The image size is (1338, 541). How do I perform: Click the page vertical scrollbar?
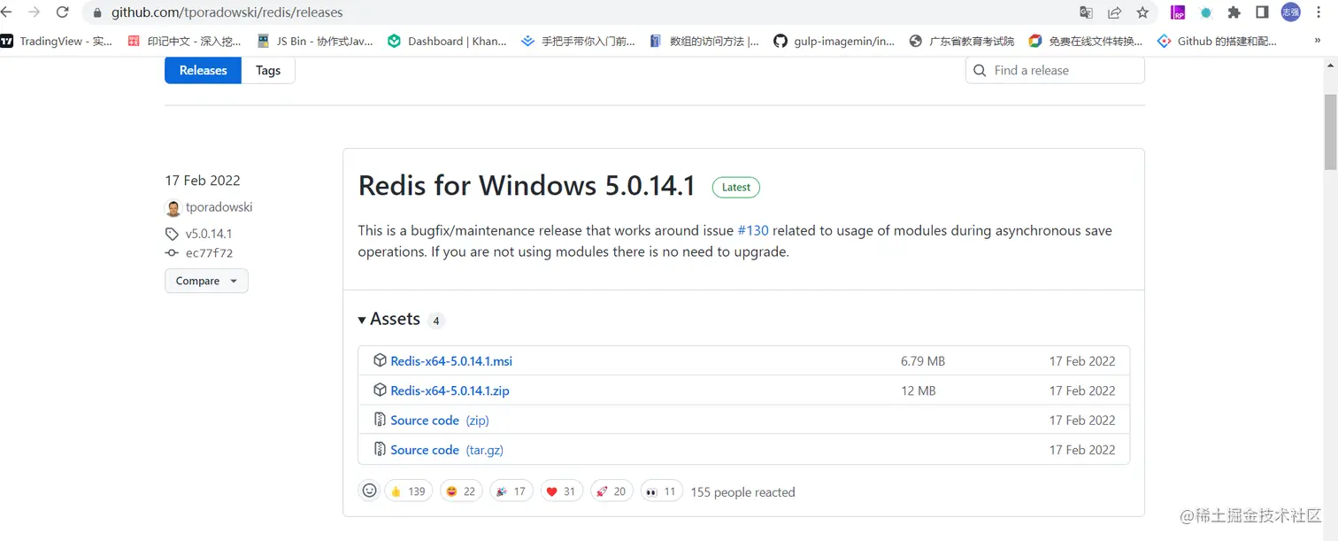(1330, 131)
